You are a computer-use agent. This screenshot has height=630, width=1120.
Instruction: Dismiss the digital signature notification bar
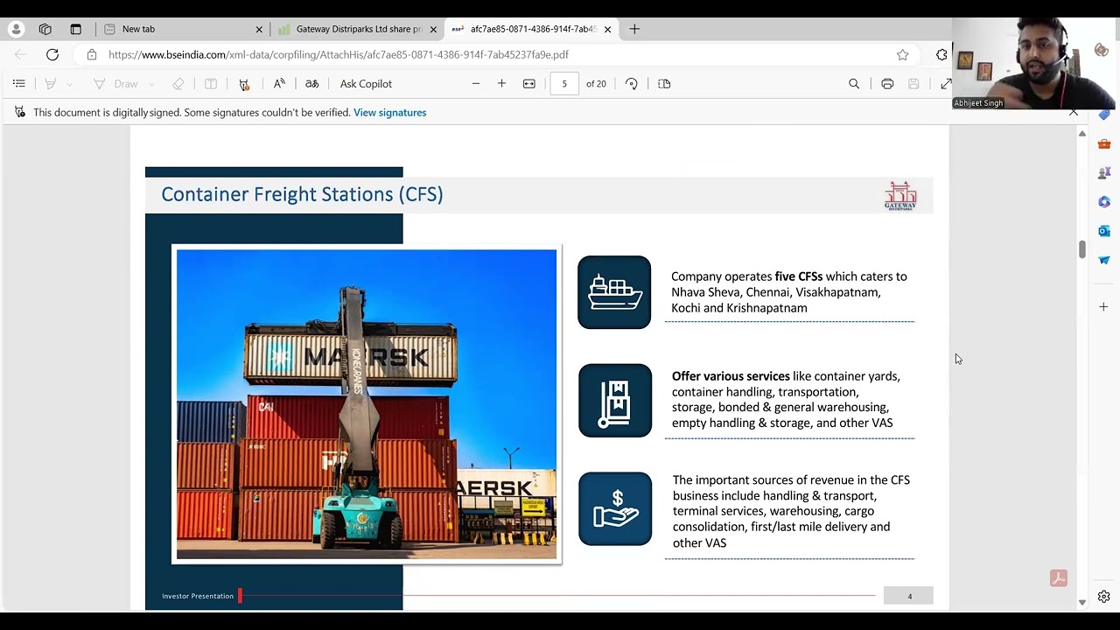click(x=1074, y=112)
